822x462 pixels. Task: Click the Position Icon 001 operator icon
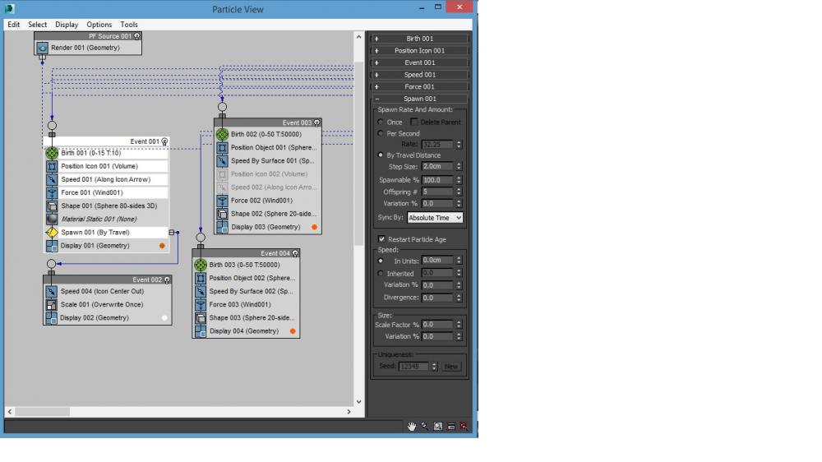[x=52, y=166]
